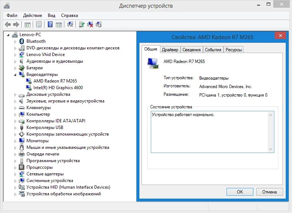Click the imaging devices camera icon
Image resolution: width=292 pixels, height=213 pixels.
[x=22, y=194]
